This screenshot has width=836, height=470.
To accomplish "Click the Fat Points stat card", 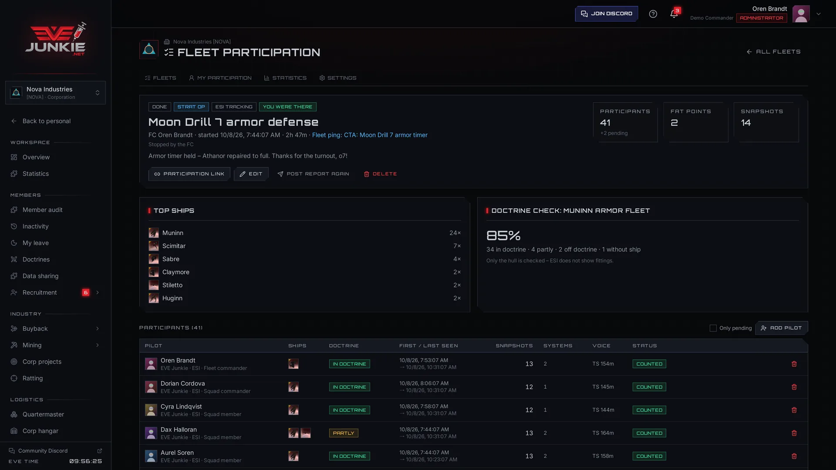I will tap(696, 122).
